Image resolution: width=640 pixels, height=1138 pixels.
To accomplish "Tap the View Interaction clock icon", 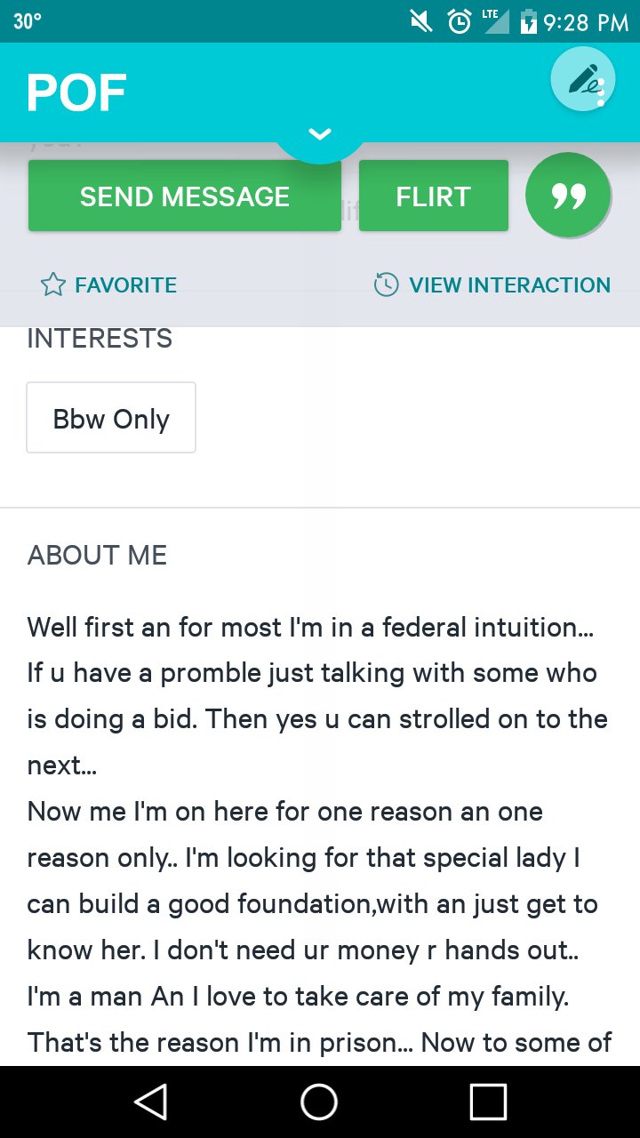I will pos(386,285).
